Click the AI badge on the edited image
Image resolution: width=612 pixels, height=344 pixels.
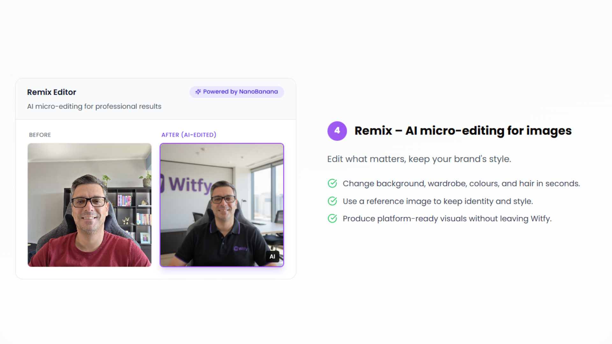tap(272, 256)
